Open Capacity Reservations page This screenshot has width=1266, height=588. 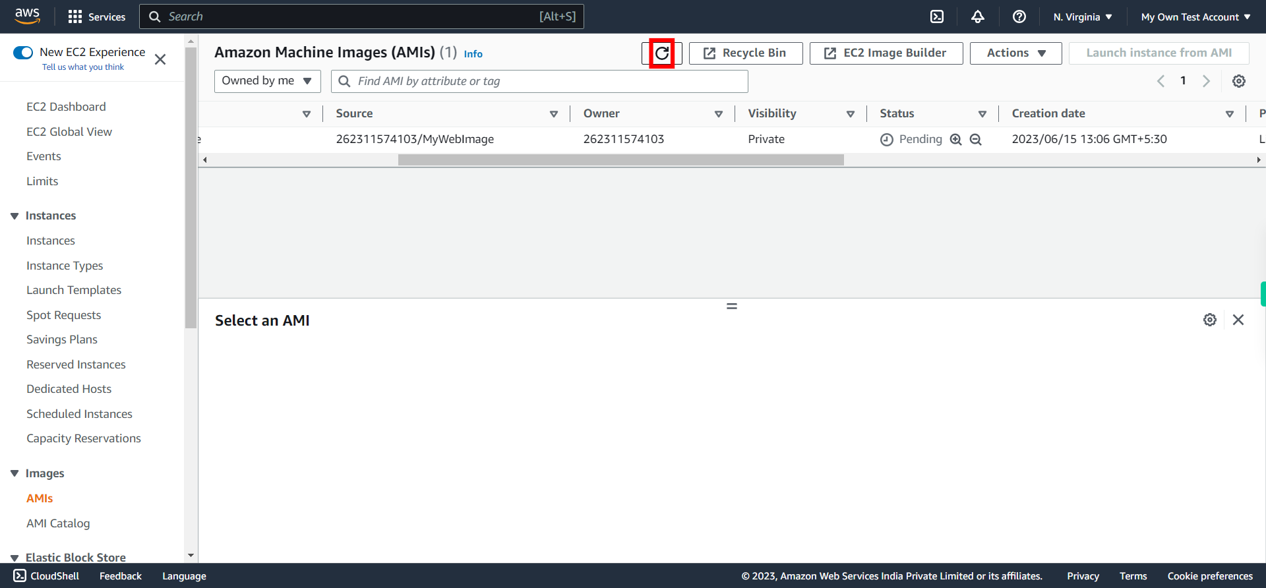coord(84,438)
